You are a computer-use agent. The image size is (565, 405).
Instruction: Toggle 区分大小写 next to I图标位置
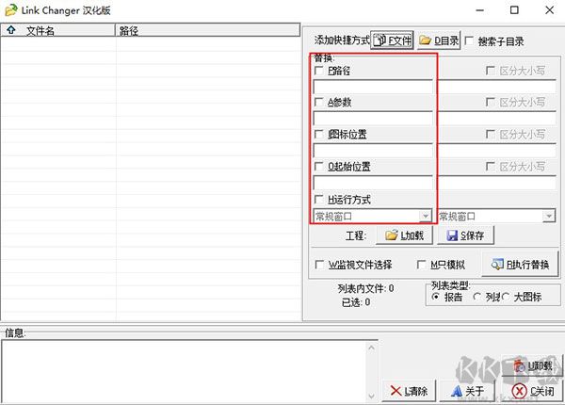(490, 135)
